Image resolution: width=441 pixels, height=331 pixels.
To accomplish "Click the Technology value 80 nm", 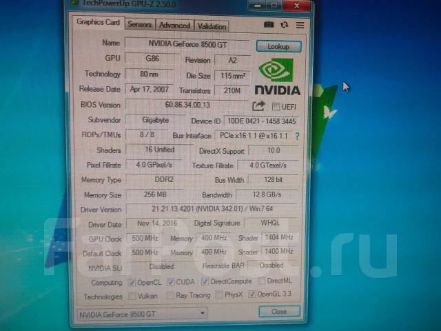I will coord(149,74).
